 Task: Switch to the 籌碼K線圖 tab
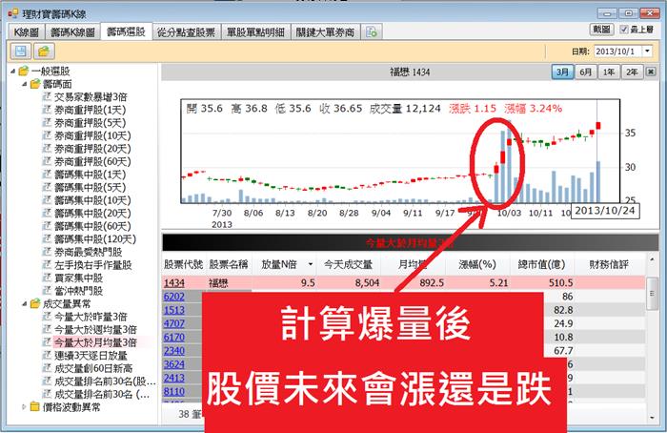(x=72, y=31)
